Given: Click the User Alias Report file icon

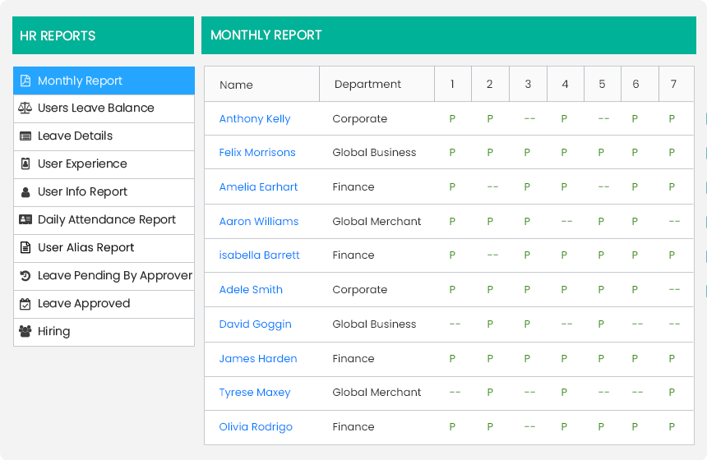Looking at the screenshot, I should click(x=25, y=247).
